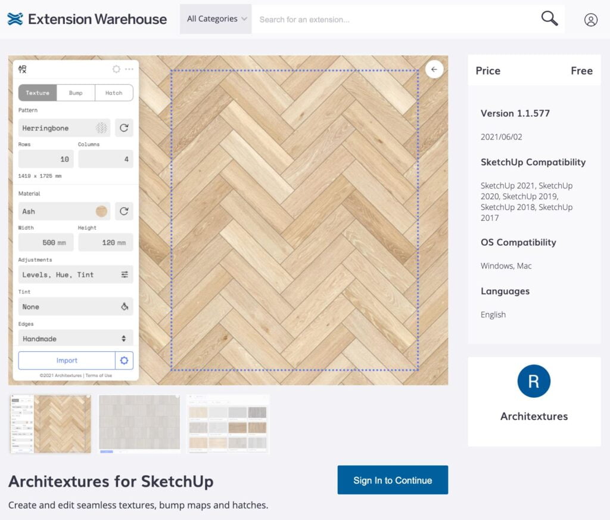Click the settings gear beside Import
The height and width of the screenshot is (520, 610).
tap(124, 360)
